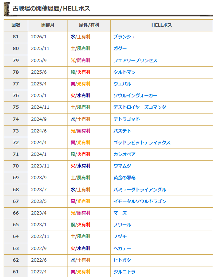The image size is (219, 277).
Task: Click the バステト link
Action: coord(122,131)
